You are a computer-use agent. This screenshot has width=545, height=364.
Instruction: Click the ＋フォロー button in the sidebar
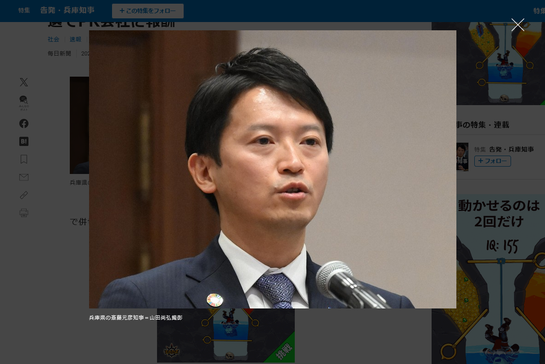click(x=493, y=161)
